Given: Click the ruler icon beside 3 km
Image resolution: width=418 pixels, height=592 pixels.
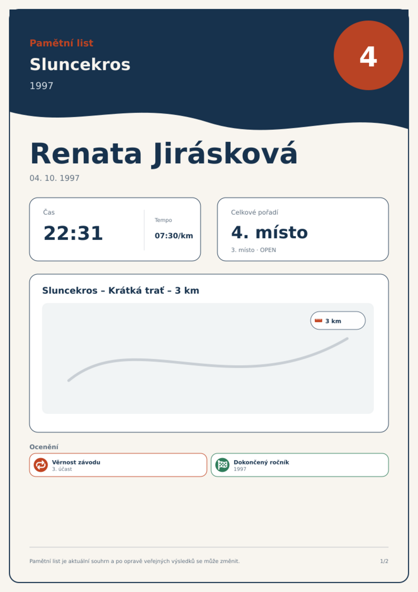Looking at the screenshot, I should tap(319, 321).
